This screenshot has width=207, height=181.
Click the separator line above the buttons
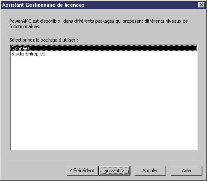pyautogui.click(x=103, y=160)
